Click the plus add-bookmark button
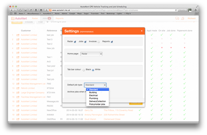 pos(46,10)
